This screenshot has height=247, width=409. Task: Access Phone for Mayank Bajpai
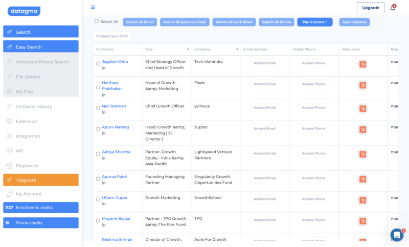point(313,220)
